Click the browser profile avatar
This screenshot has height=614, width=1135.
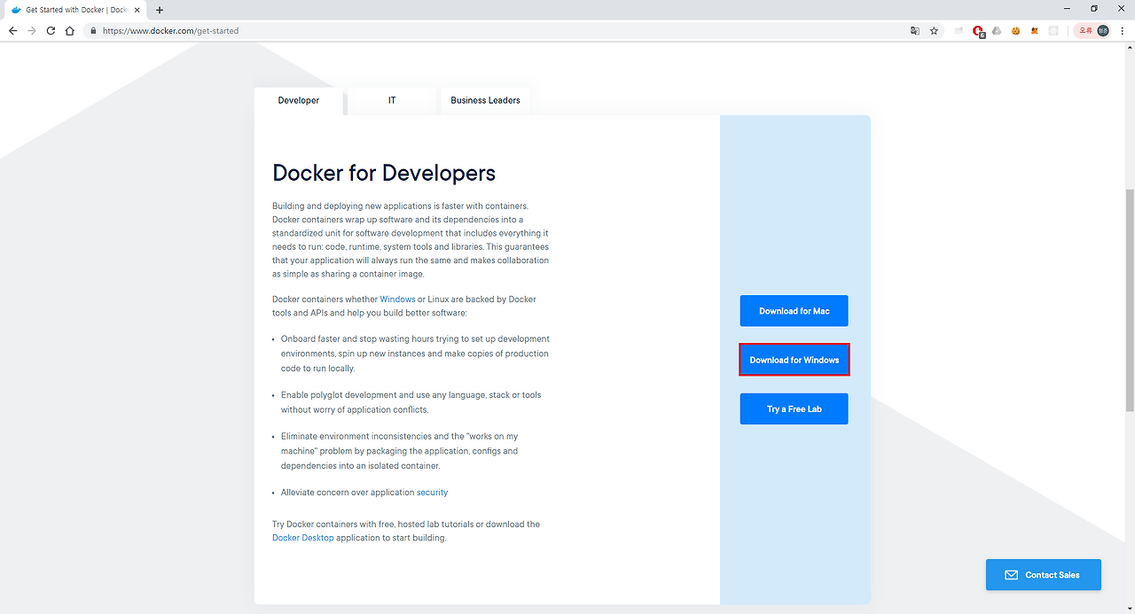point(1102,30)
